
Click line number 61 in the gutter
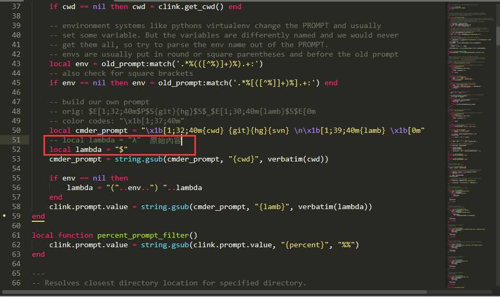(x=16, y=235)
